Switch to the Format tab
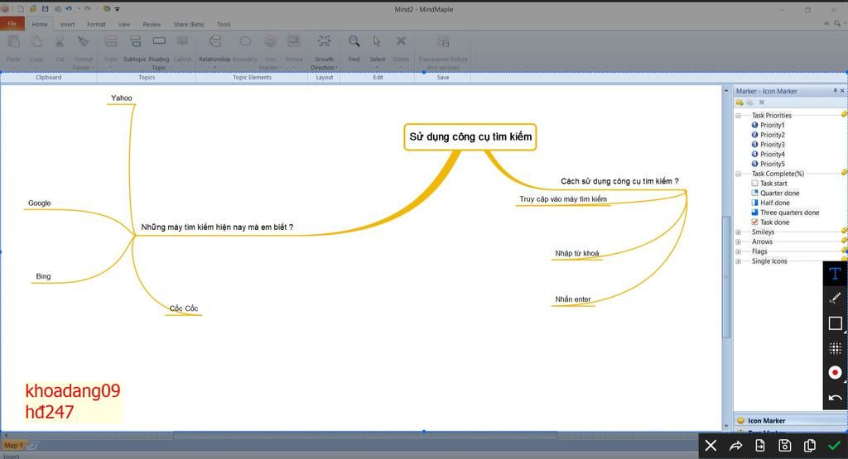This screenshot has width=848, height=459. [96, 24]
